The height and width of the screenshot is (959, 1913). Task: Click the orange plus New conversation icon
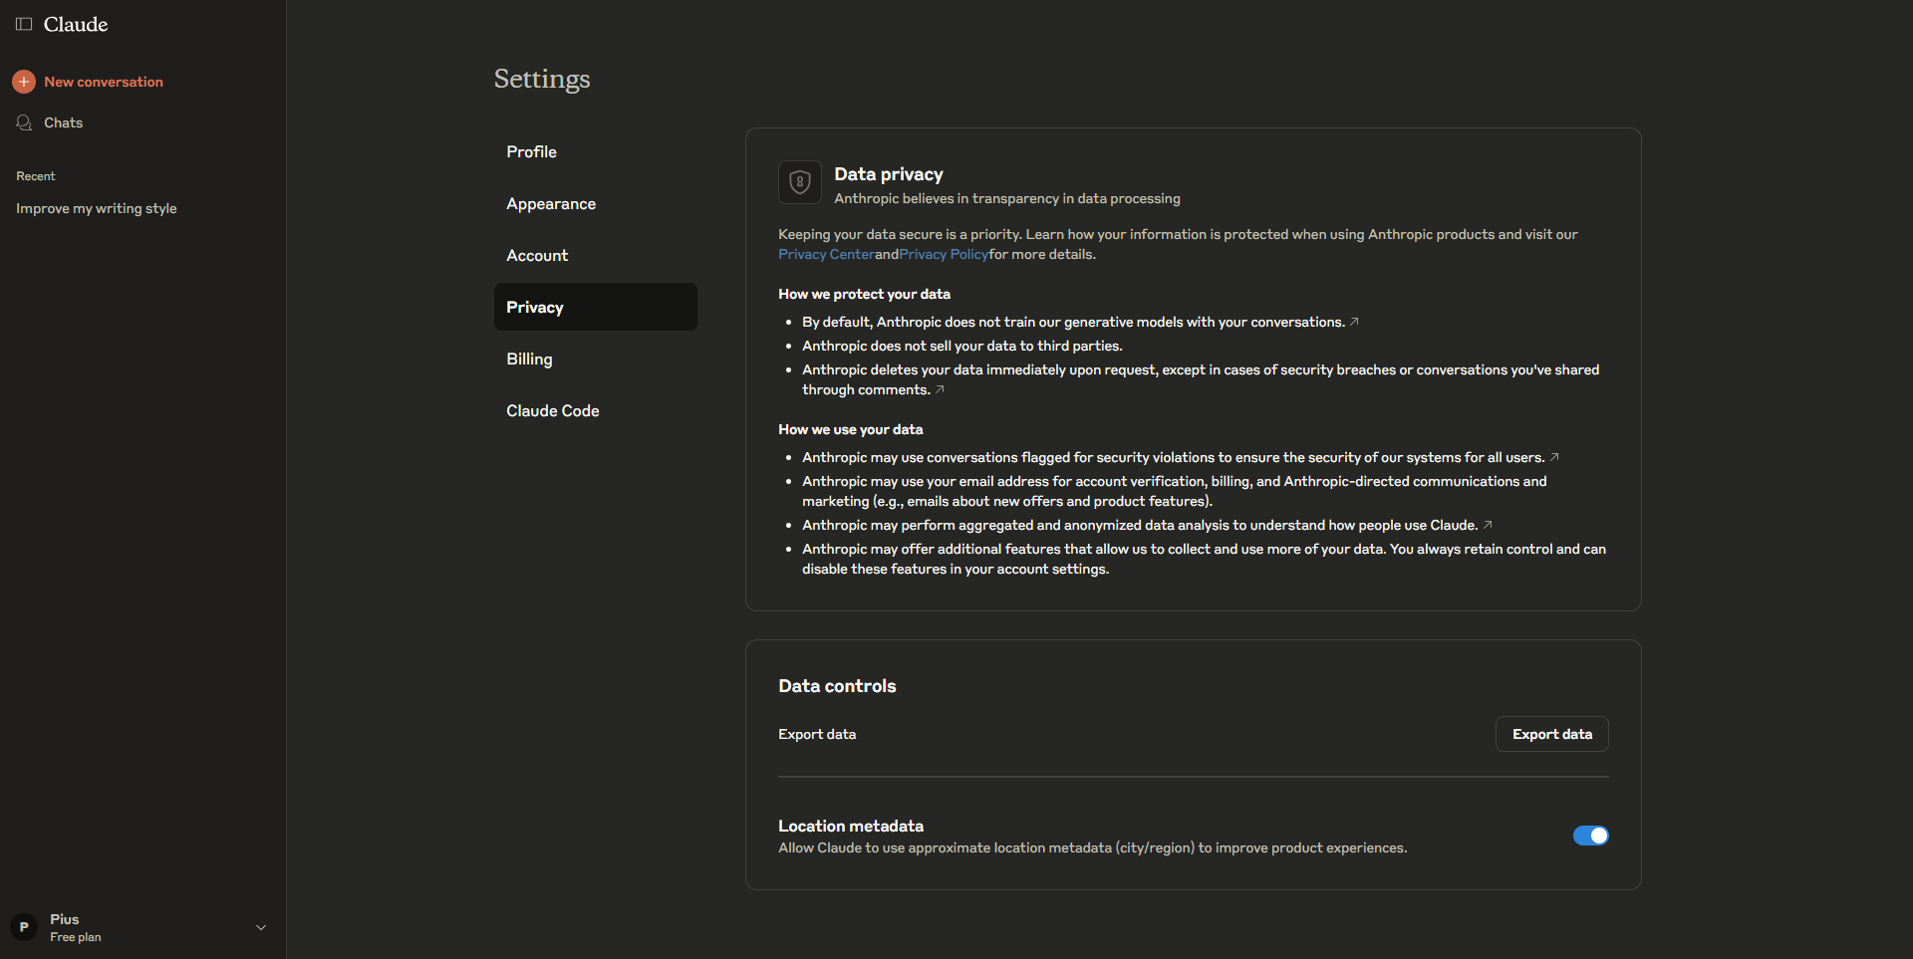(x=24, y=82)
